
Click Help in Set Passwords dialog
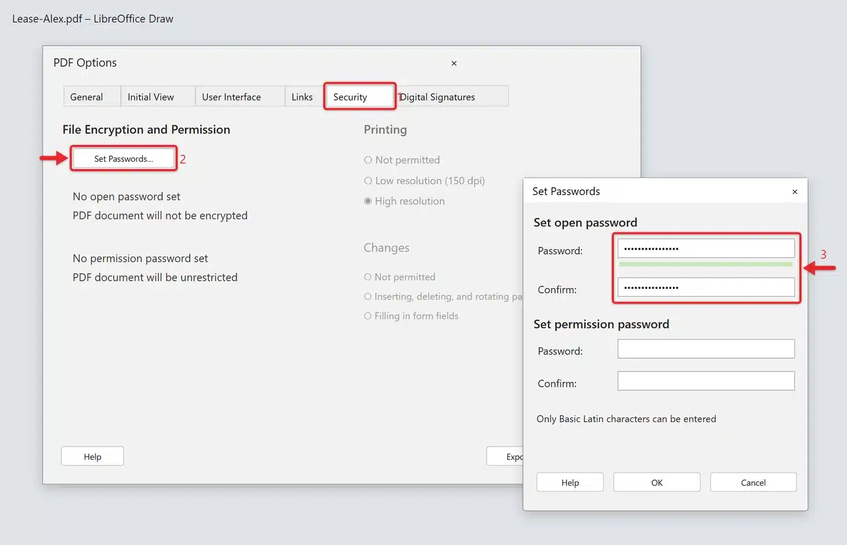(570, 483)
